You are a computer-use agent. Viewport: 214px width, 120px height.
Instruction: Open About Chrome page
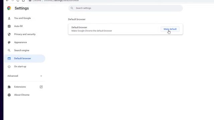22,95
